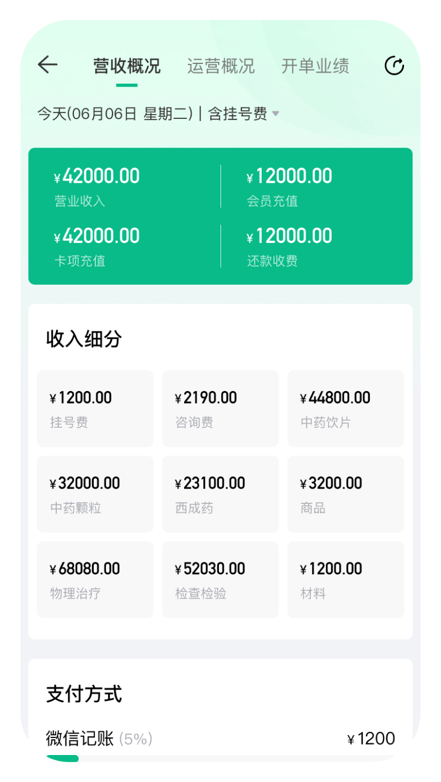Image resolution: width=441 pixels, height=782 pixels.
Task: Select the 营收概况 tab
Action: (127, 66)
